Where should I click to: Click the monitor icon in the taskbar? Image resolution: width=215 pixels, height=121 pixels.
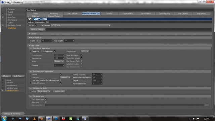27,119
